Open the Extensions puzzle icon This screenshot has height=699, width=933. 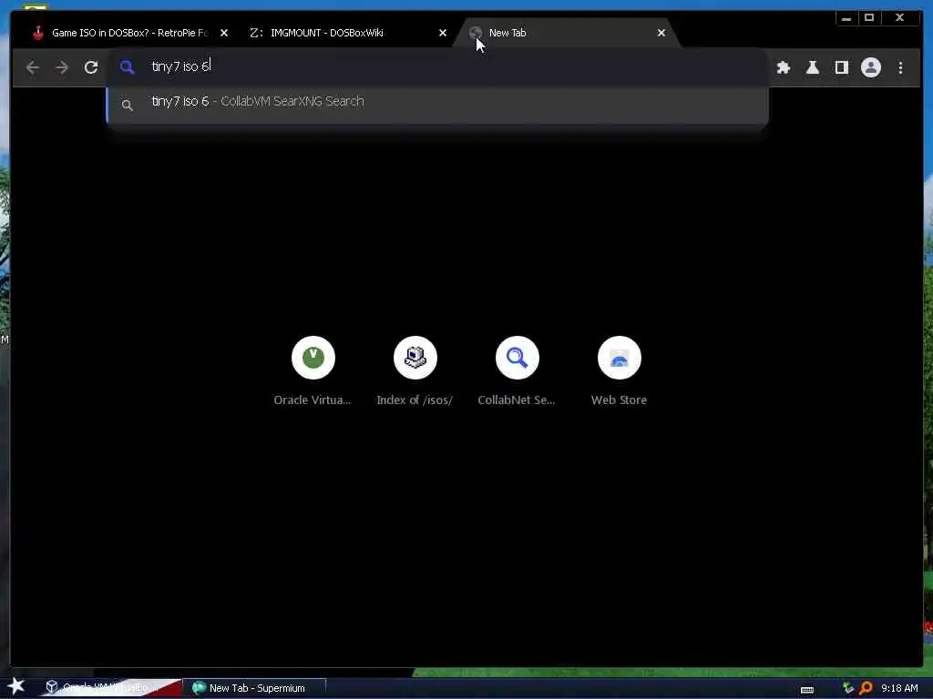[784, 67]
